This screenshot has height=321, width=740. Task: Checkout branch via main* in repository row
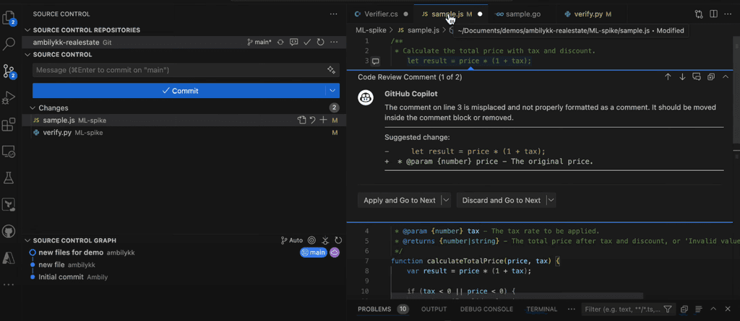coord(259,42)
